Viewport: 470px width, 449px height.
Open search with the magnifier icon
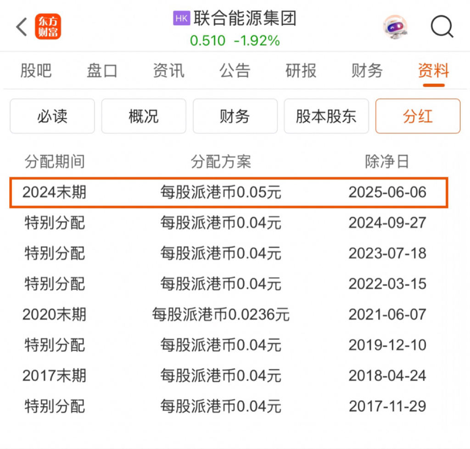click(x=442, y=27)
